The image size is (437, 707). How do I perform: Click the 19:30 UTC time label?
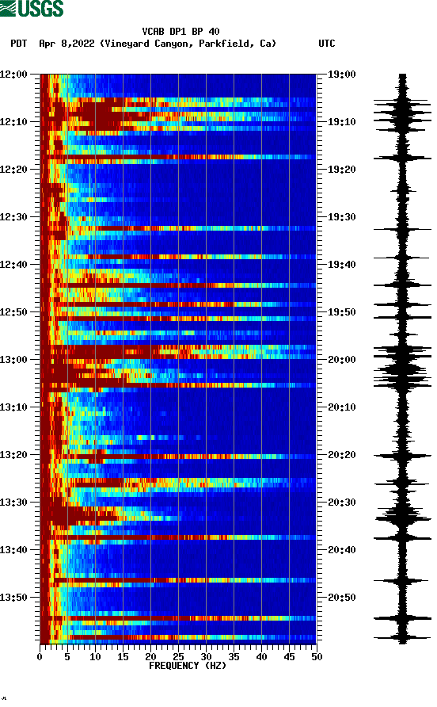[341, 217]
